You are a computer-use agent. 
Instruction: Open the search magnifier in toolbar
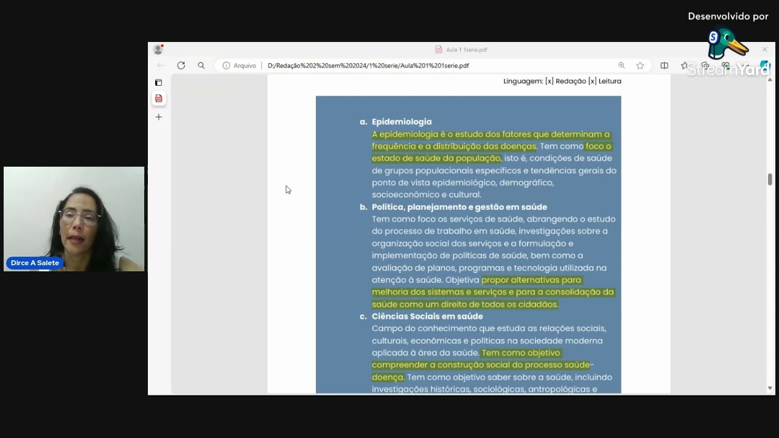pyautogui.click(x=201, y=66)
